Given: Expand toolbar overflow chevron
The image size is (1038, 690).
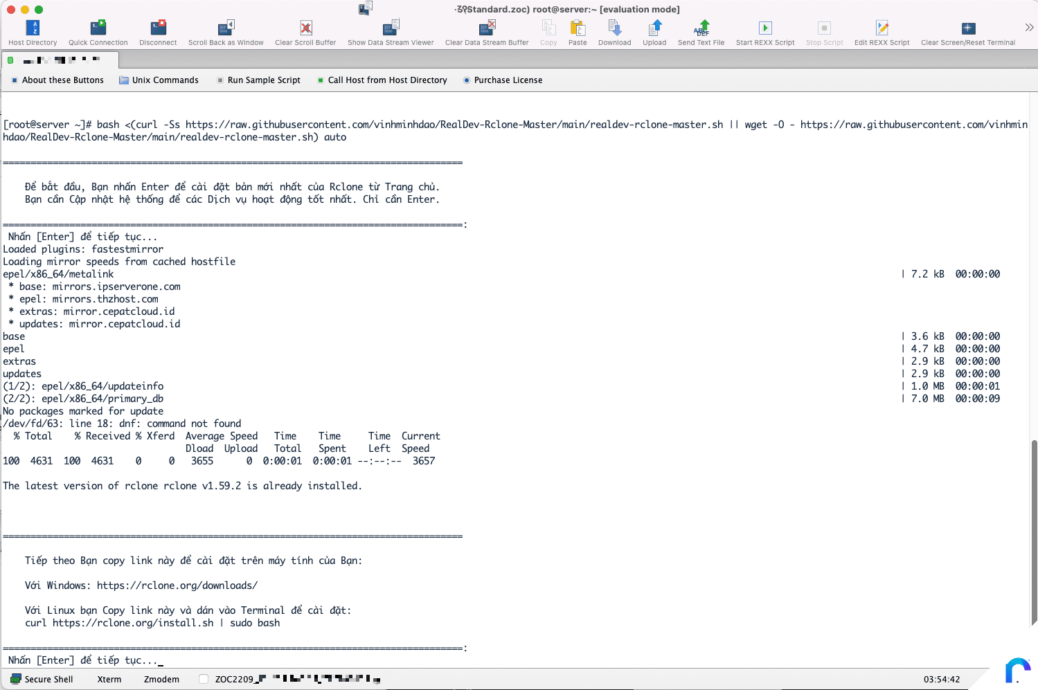Looking at the screenshot, I should click(1029, 28).
